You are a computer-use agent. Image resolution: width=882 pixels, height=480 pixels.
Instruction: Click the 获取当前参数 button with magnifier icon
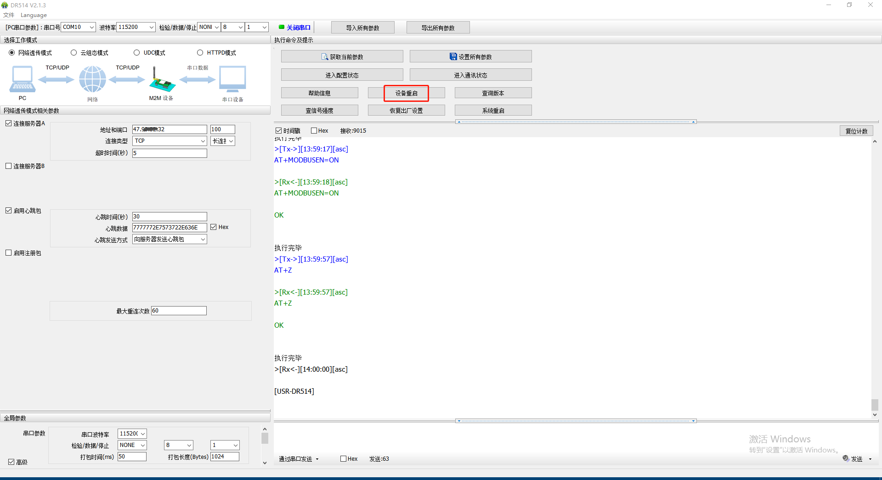coord(342,57)
